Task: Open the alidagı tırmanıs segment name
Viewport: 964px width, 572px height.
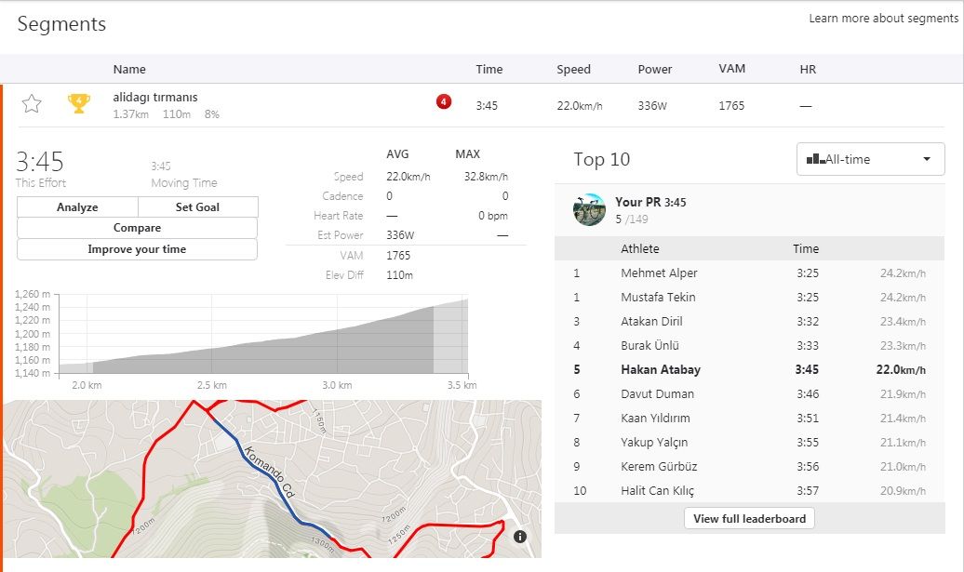Action: pyautogui.click(x=155, y=97)
